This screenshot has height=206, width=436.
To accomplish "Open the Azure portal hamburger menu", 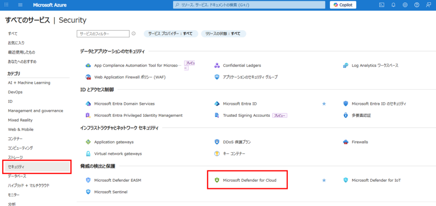I will [20, 5].
